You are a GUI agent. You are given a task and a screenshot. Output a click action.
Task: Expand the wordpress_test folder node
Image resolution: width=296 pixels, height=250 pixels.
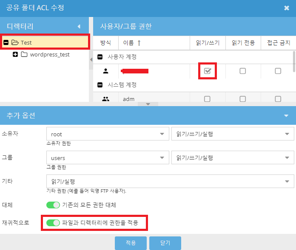coord(15,54)
